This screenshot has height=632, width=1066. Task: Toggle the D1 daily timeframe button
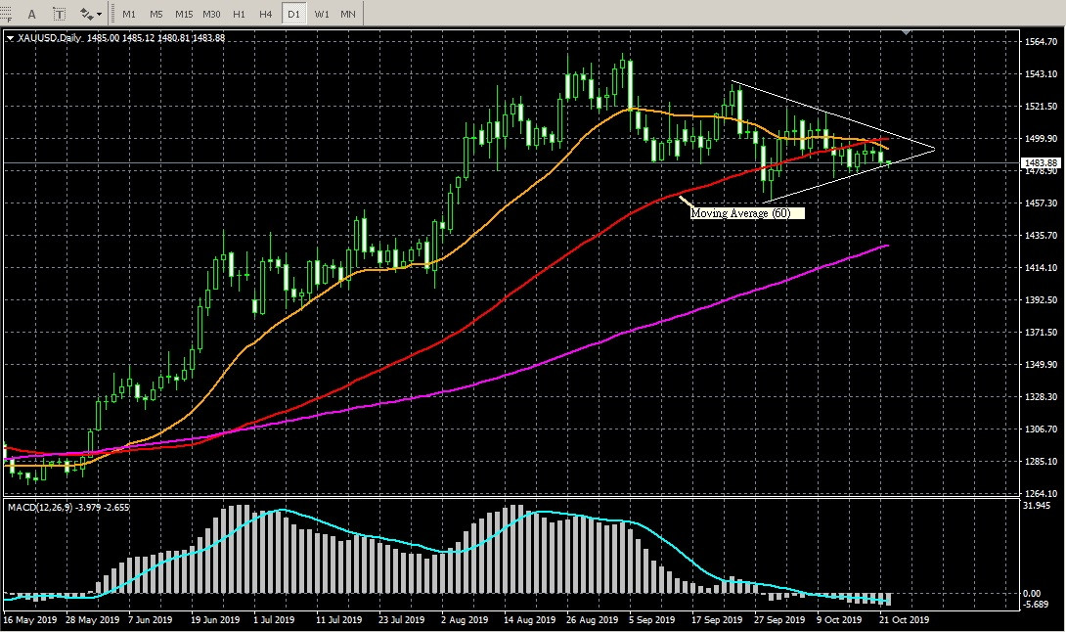pyautogui.click(x=293, y=14)
